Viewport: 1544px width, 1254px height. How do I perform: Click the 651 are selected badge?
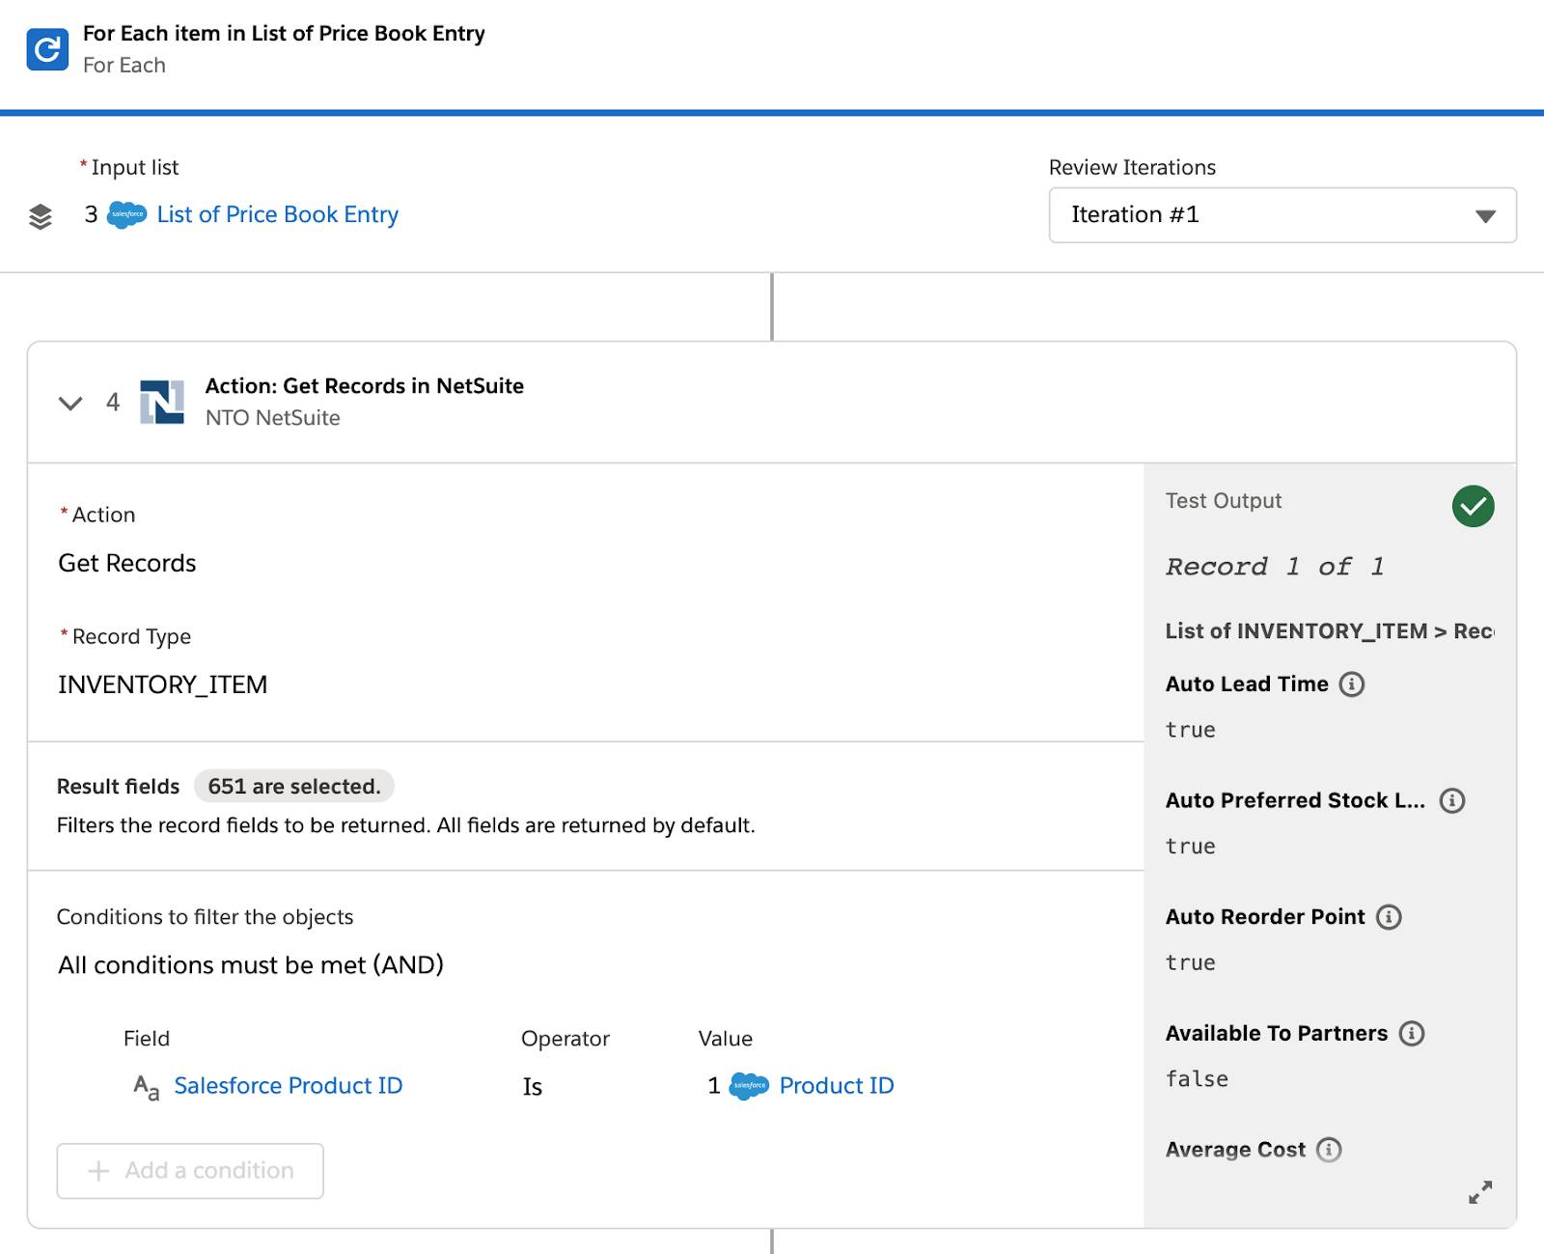(x=294, y=787)
